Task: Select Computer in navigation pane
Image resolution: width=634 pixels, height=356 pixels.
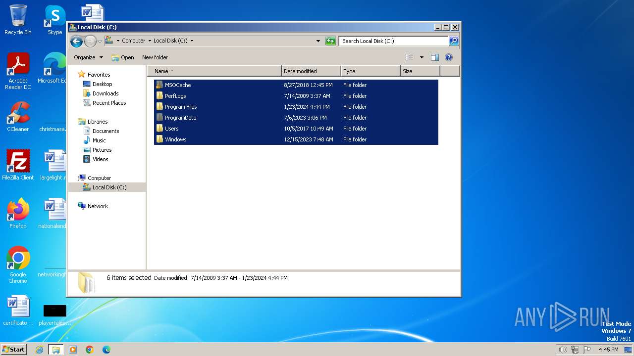Action: click(99, 178)
